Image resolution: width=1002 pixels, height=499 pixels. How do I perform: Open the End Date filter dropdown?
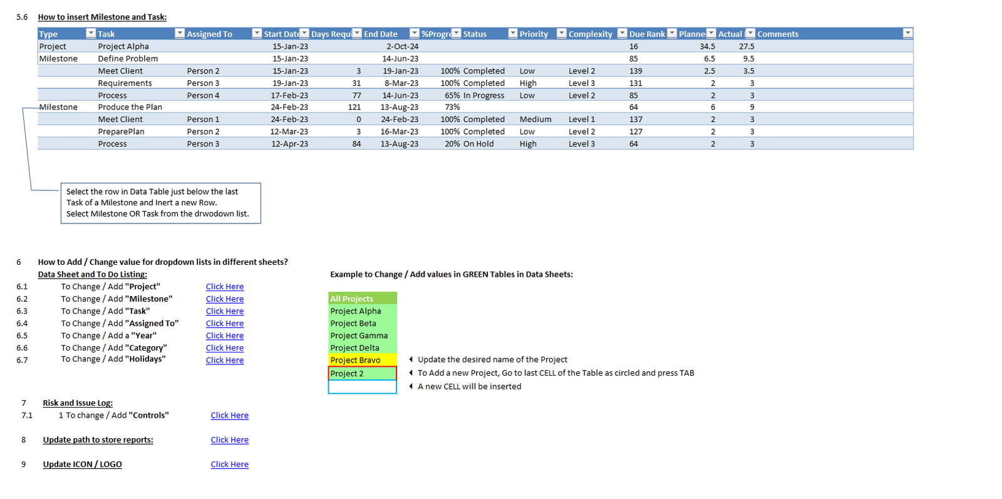[414, 33]
